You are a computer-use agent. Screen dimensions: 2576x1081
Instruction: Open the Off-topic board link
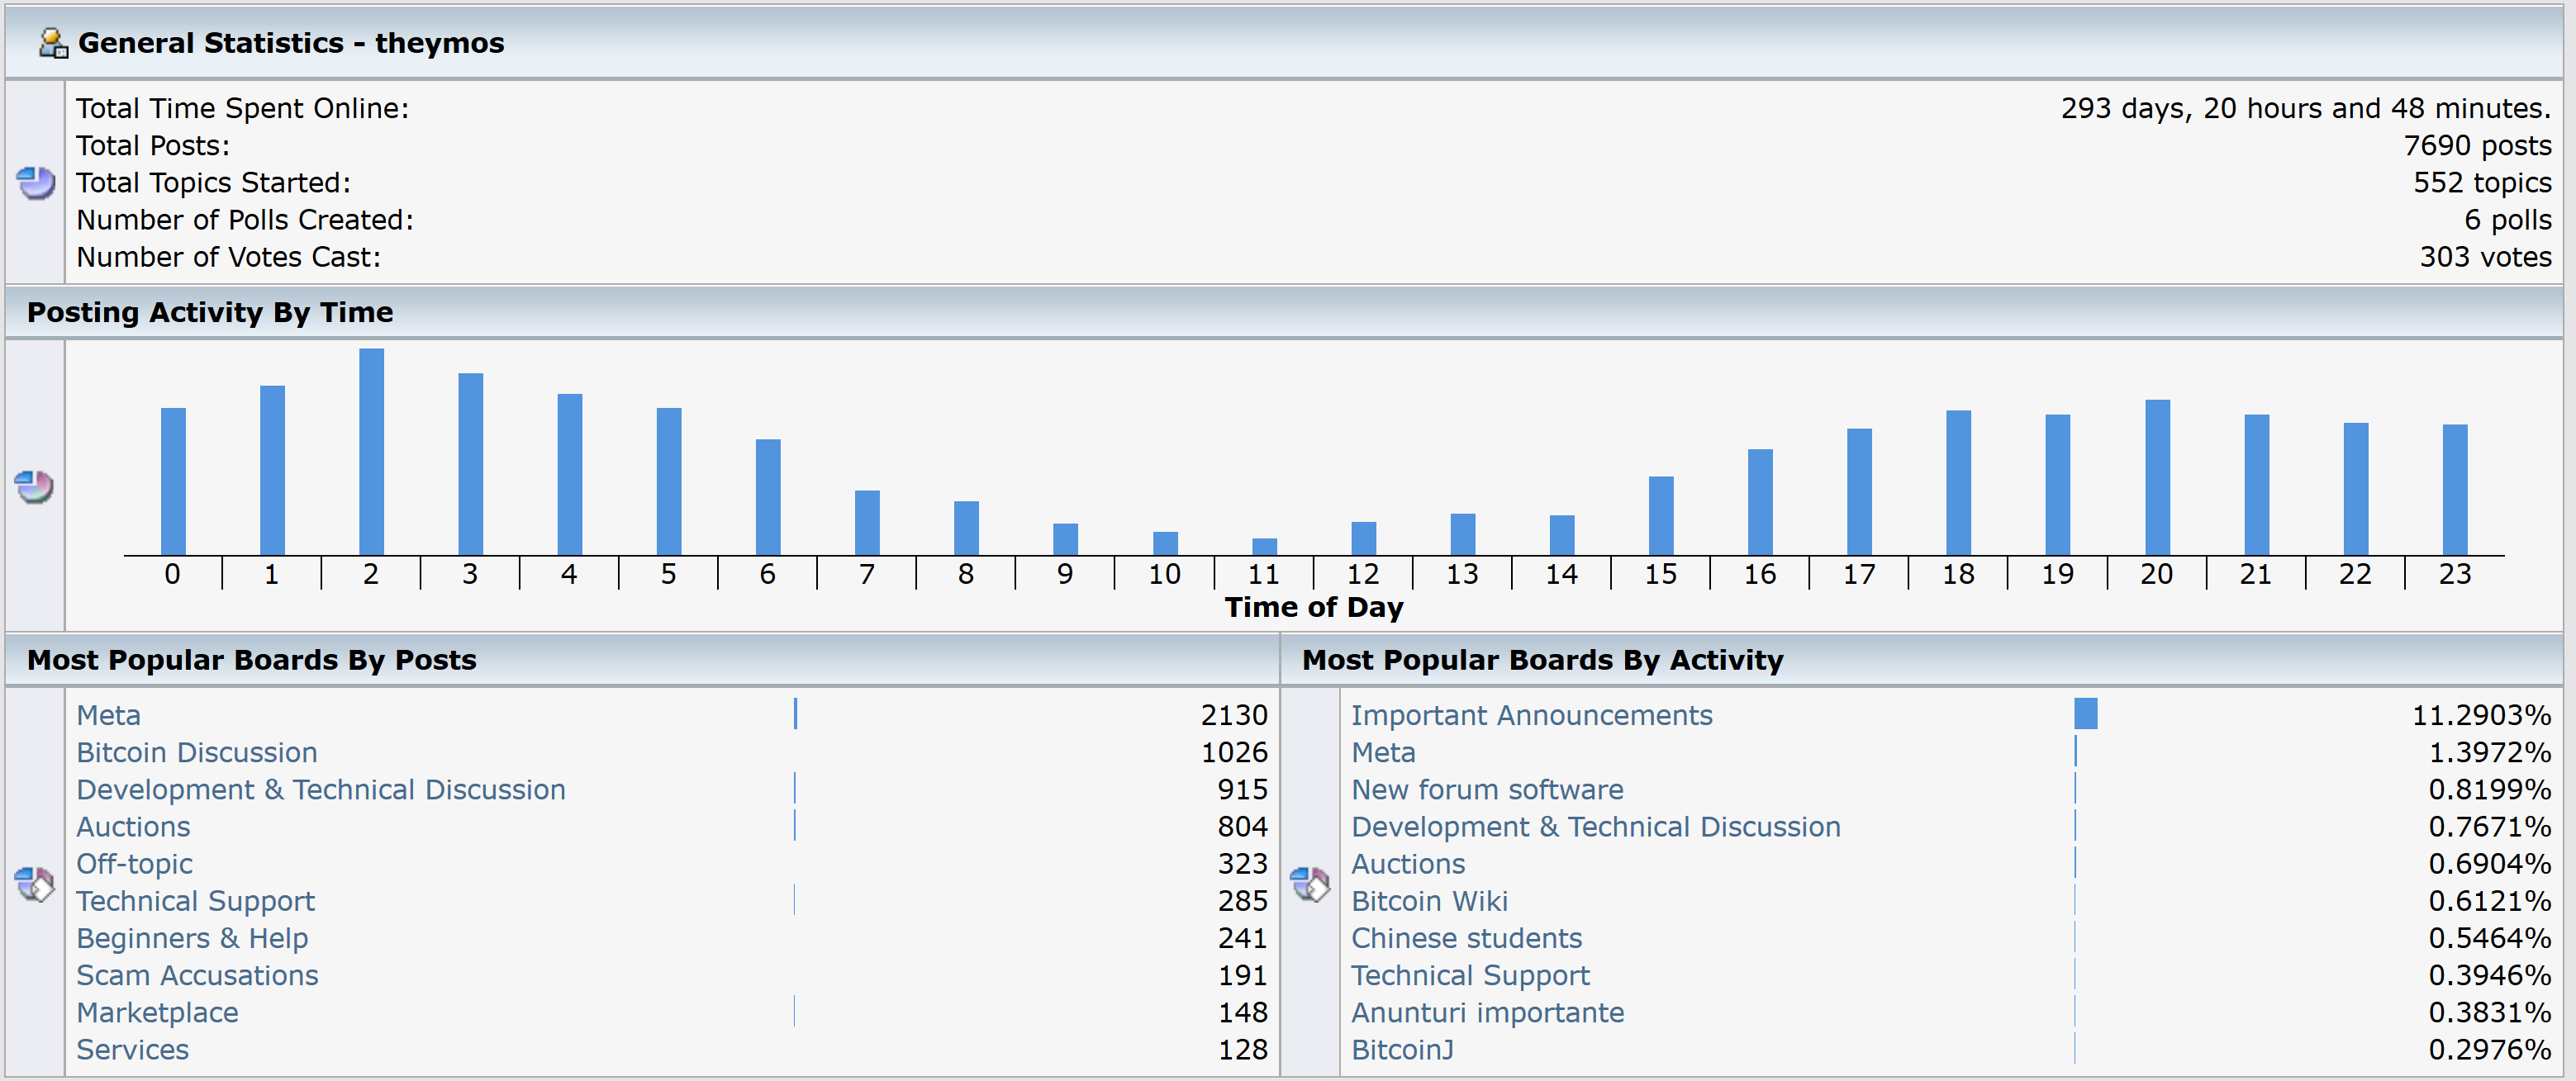coord(134,863)
